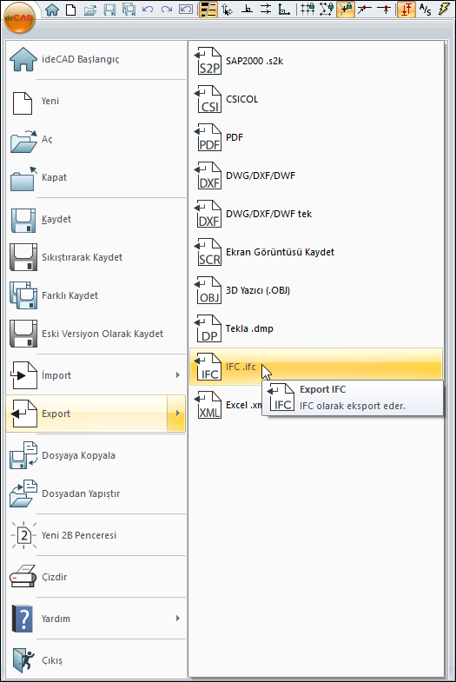456x682 pixels.
Task: Click the ideCAD orange application button
Action: [19, 17]
